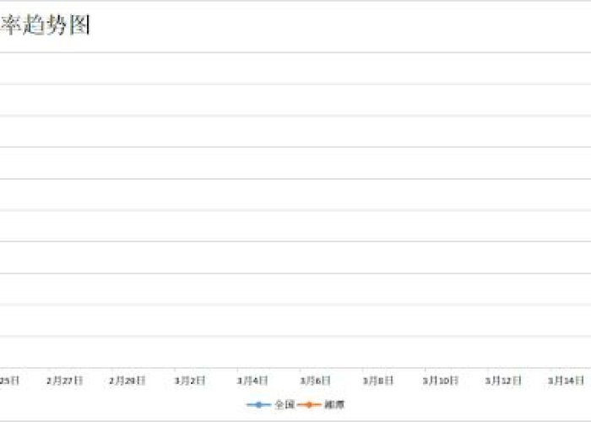Select the 3月4日 date label
The height and width of the screenshot is (422, 591).
click(x=252, y=381)
